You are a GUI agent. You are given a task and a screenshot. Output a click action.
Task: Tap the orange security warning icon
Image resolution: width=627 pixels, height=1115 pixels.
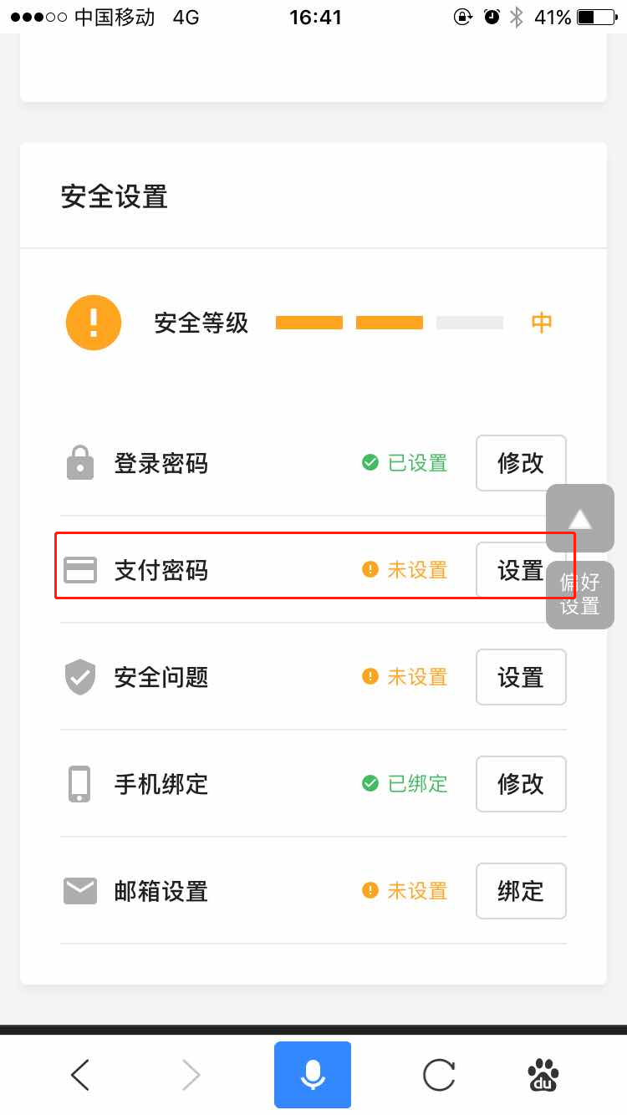point(94,323)
